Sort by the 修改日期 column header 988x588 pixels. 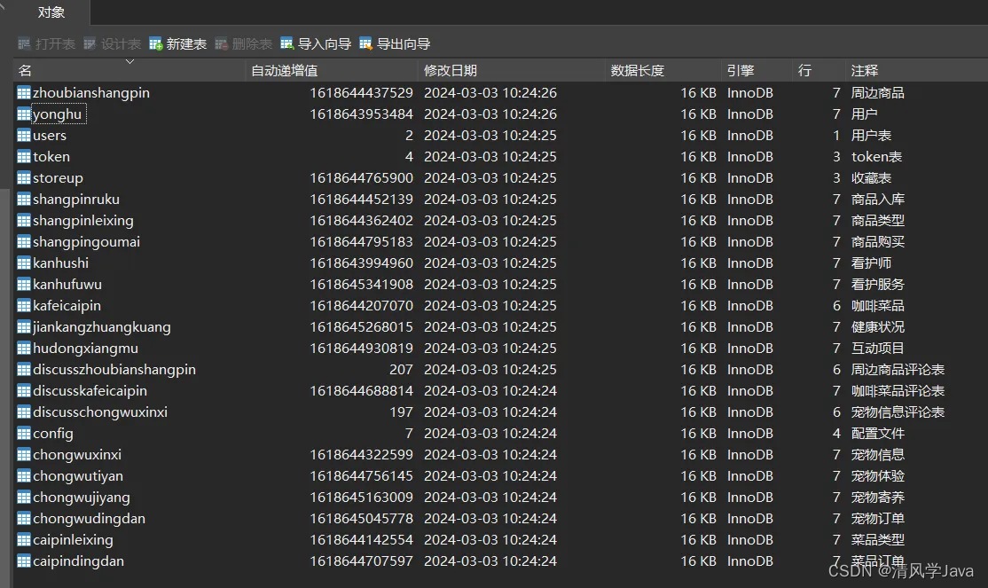point(512,71)
